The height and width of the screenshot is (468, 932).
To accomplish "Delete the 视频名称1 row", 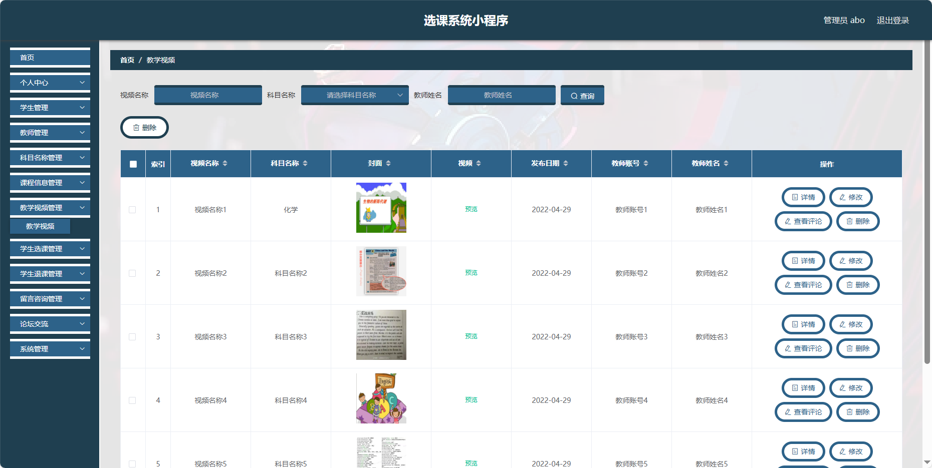I will [x=858, y=221].
